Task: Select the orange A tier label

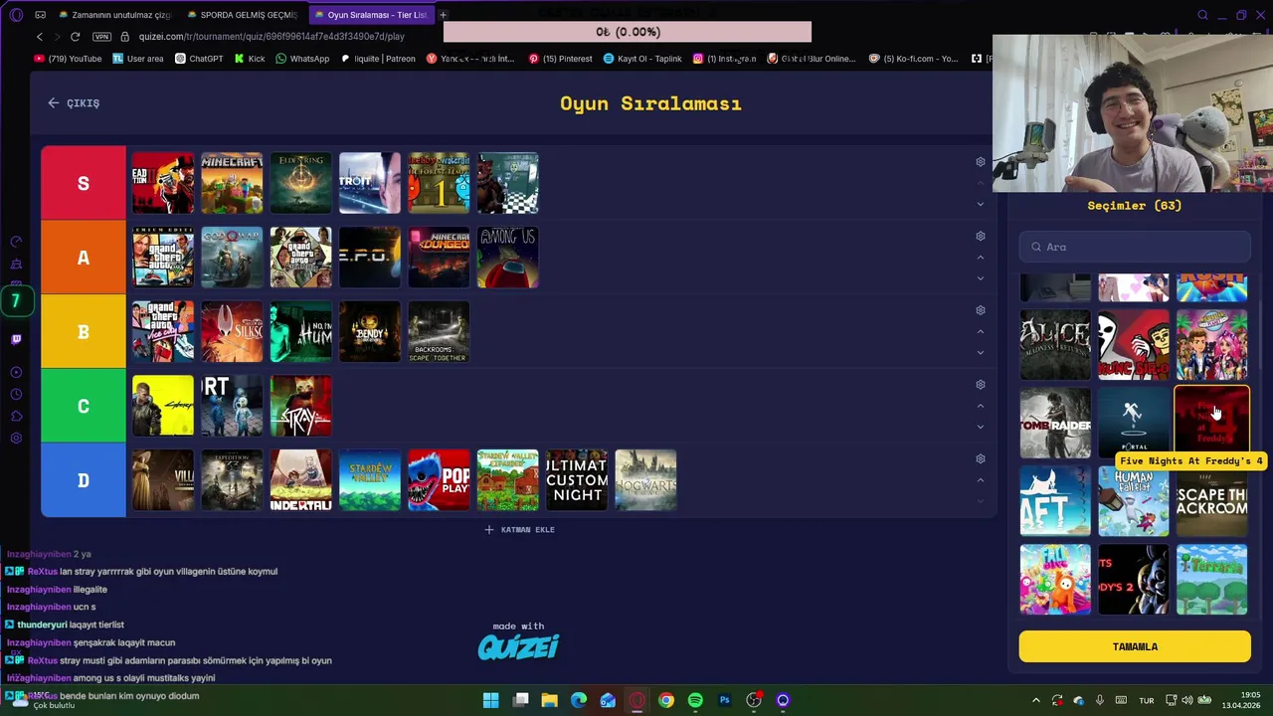Action: click(x=84, y=258)
